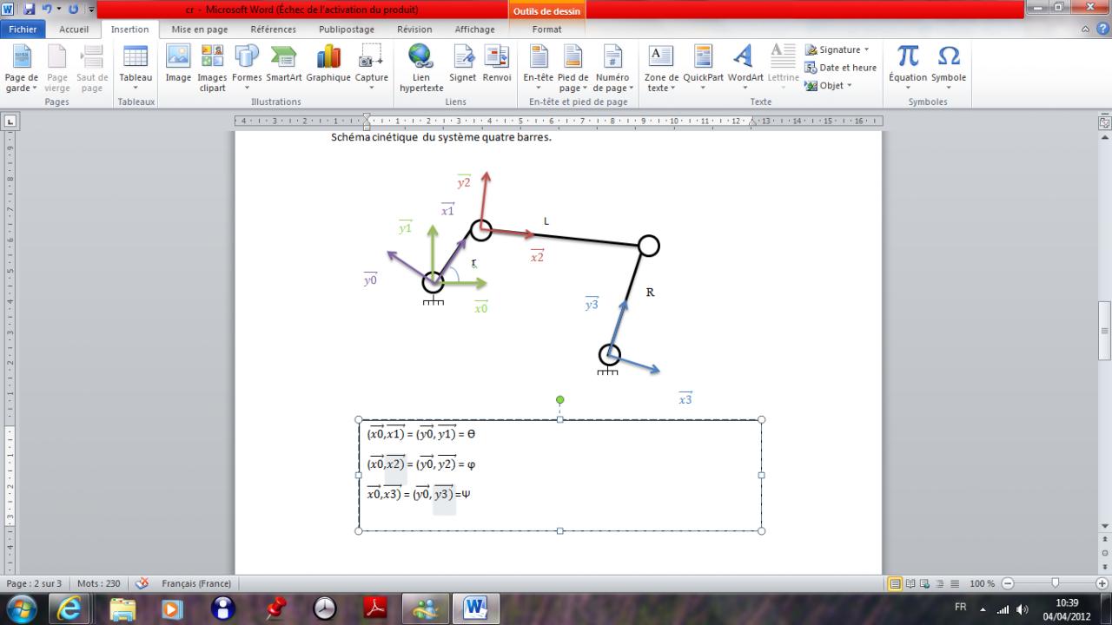1112x625 pixels.
Task: Switch to the Révision tab
Action: [414, 30]
